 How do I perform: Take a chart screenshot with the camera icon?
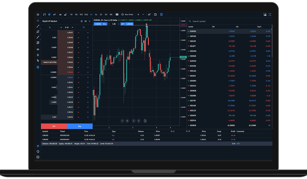tap(265, 15)
